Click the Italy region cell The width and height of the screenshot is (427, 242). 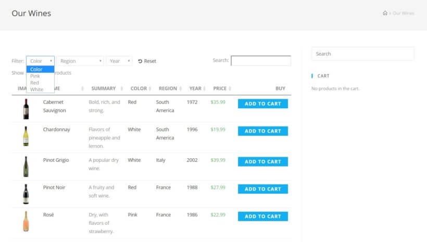[161, 160]
